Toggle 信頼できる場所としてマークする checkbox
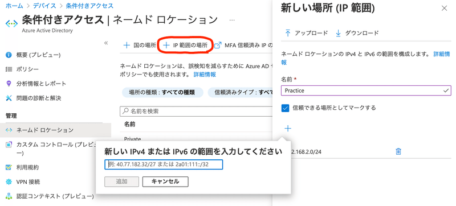The width and height of the screenshot is (456, 206). click(286, 108)
